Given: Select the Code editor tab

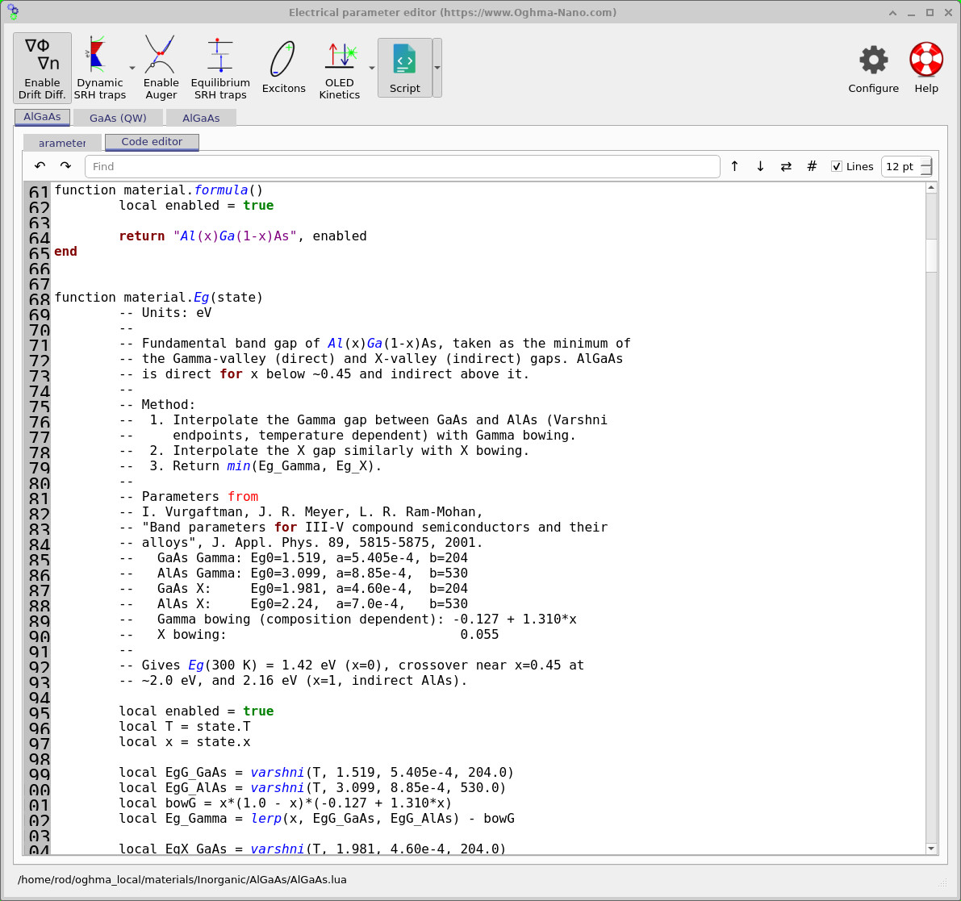Looking at the screenshot, I should click(x=152, y=142).
